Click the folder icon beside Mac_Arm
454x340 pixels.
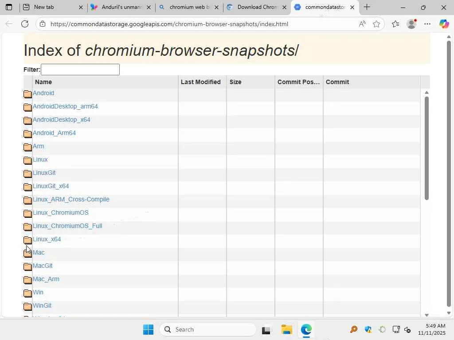(27, 280)
